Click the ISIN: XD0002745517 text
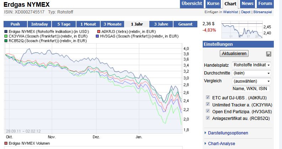Image resolution: width=282 pixels, height=149 pixels. click(x=24, y=12)
